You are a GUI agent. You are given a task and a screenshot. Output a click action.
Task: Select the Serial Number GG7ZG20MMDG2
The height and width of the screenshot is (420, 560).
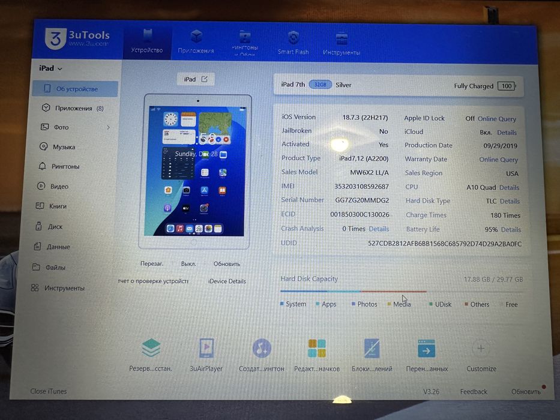click(x=362, y=200)
